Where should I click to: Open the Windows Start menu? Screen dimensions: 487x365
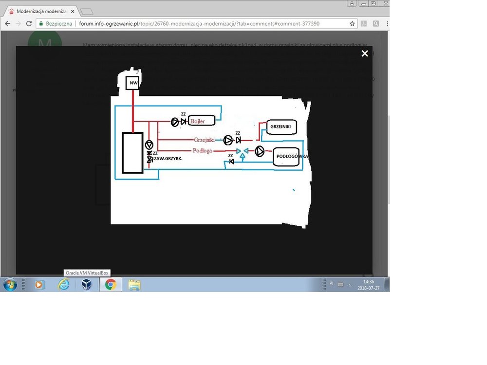click(11, 284)
